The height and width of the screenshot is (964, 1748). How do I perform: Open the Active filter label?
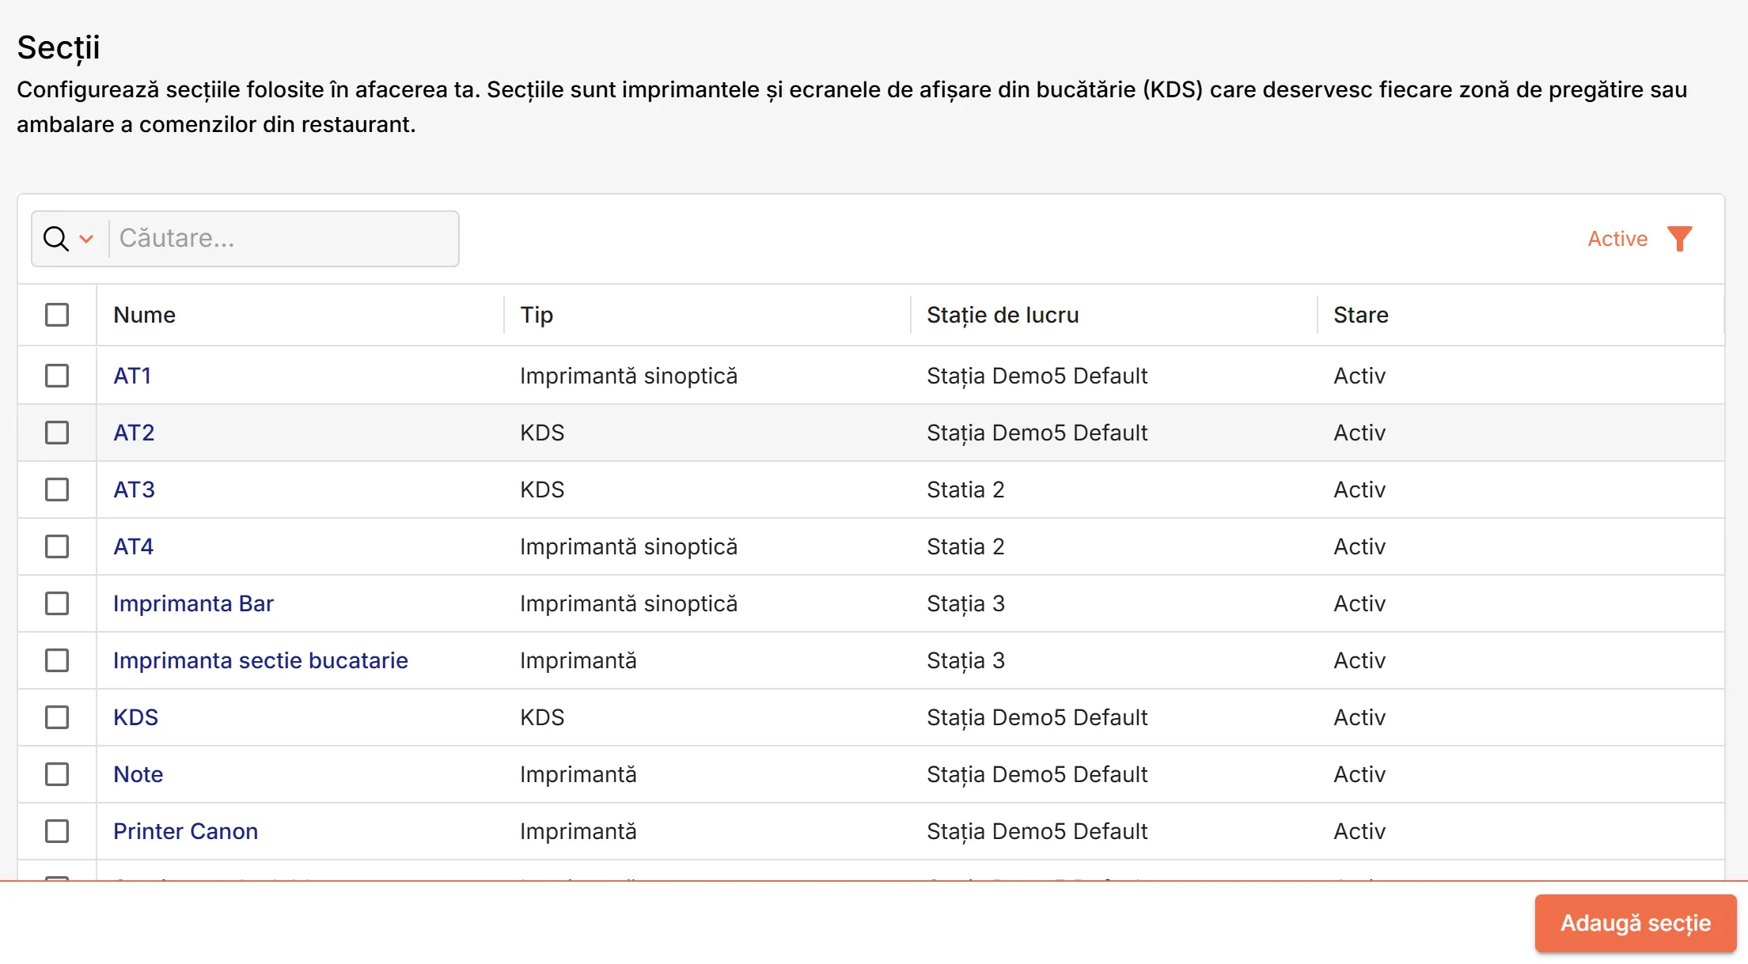coord(1617,239)
